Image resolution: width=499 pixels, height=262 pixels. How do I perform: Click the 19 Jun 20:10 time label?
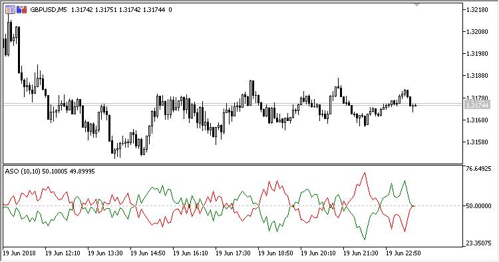point(318,253)
